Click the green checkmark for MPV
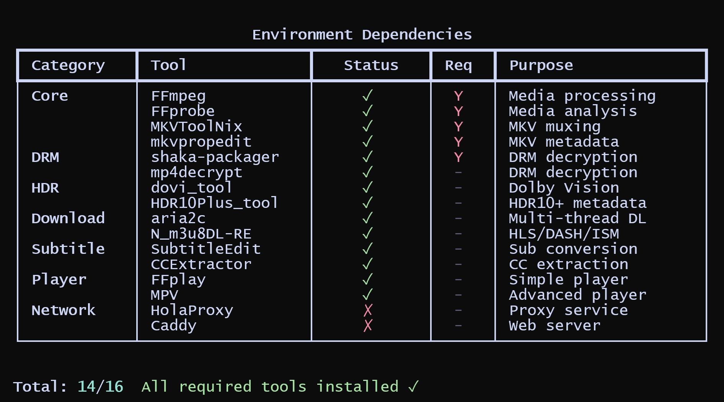Image resolution: width=724 pixels, height=402 pixels. [367, 295]
